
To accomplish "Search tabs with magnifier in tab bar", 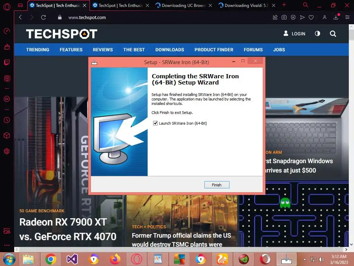I will coord(305,5).
